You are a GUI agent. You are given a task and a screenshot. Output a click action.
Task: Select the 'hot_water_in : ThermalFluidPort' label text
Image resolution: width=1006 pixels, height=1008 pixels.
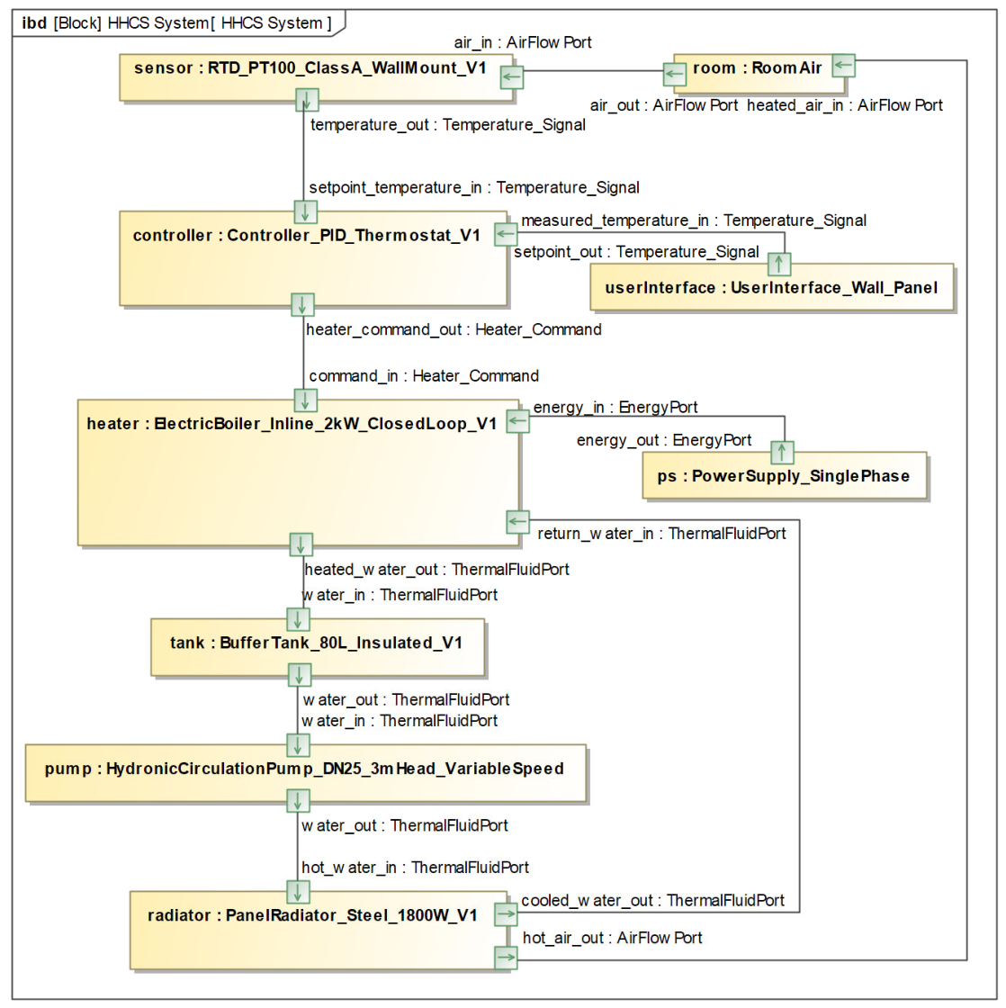click(x=415, y=868)
